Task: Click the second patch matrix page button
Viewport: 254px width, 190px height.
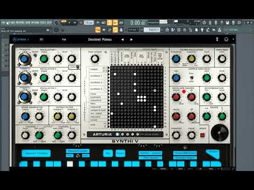Action: [x=122, y=135]
